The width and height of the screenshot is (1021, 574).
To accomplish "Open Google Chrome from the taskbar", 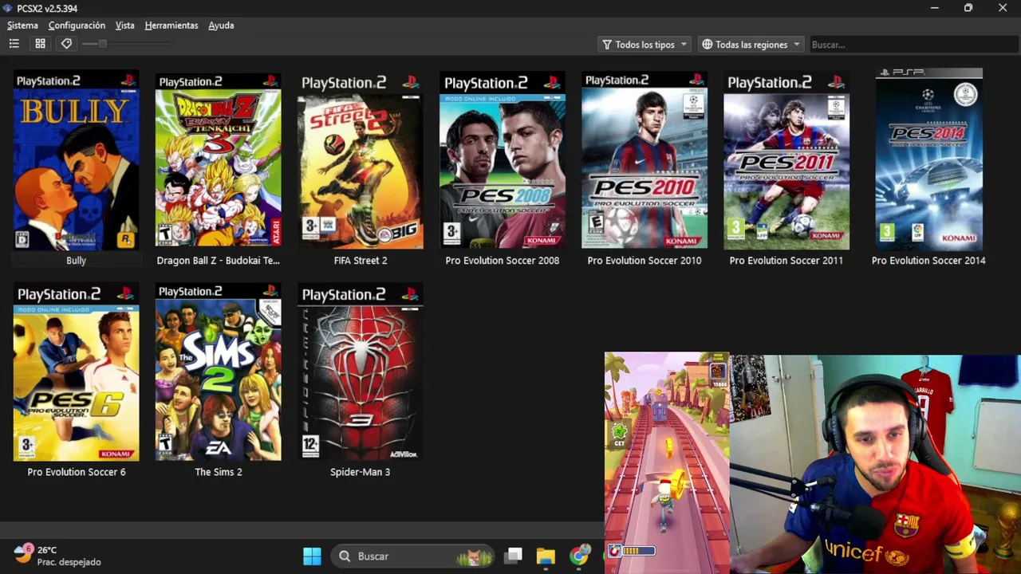I will point(579,556).
